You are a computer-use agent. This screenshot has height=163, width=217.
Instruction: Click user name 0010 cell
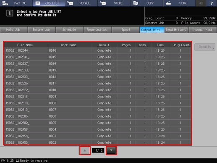pos(70,90)
